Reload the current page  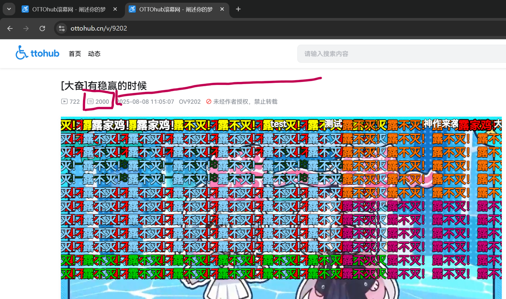tap(42, 28)
